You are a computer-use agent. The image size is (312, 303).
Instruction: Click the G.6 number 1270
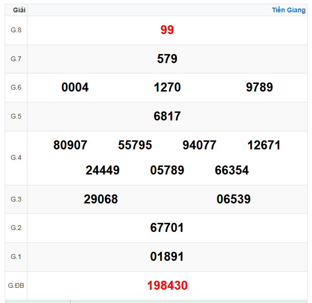pos(167,88)
